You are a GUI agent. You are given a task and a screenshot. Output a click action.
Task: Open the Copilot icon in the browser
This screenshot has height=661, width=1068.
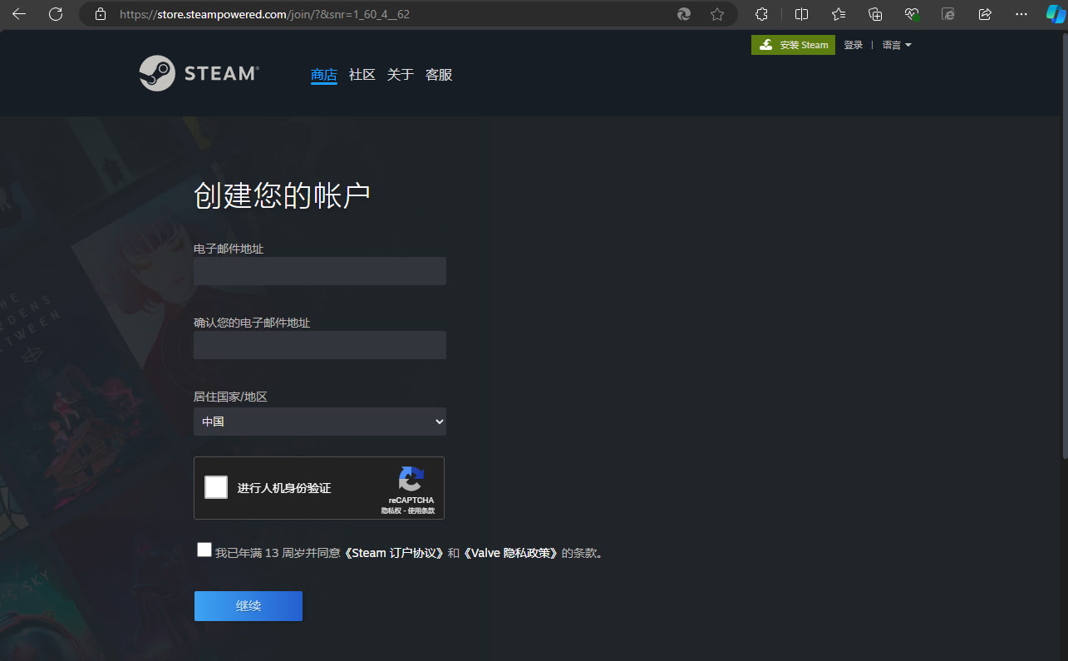click(x=1055, y=14)
